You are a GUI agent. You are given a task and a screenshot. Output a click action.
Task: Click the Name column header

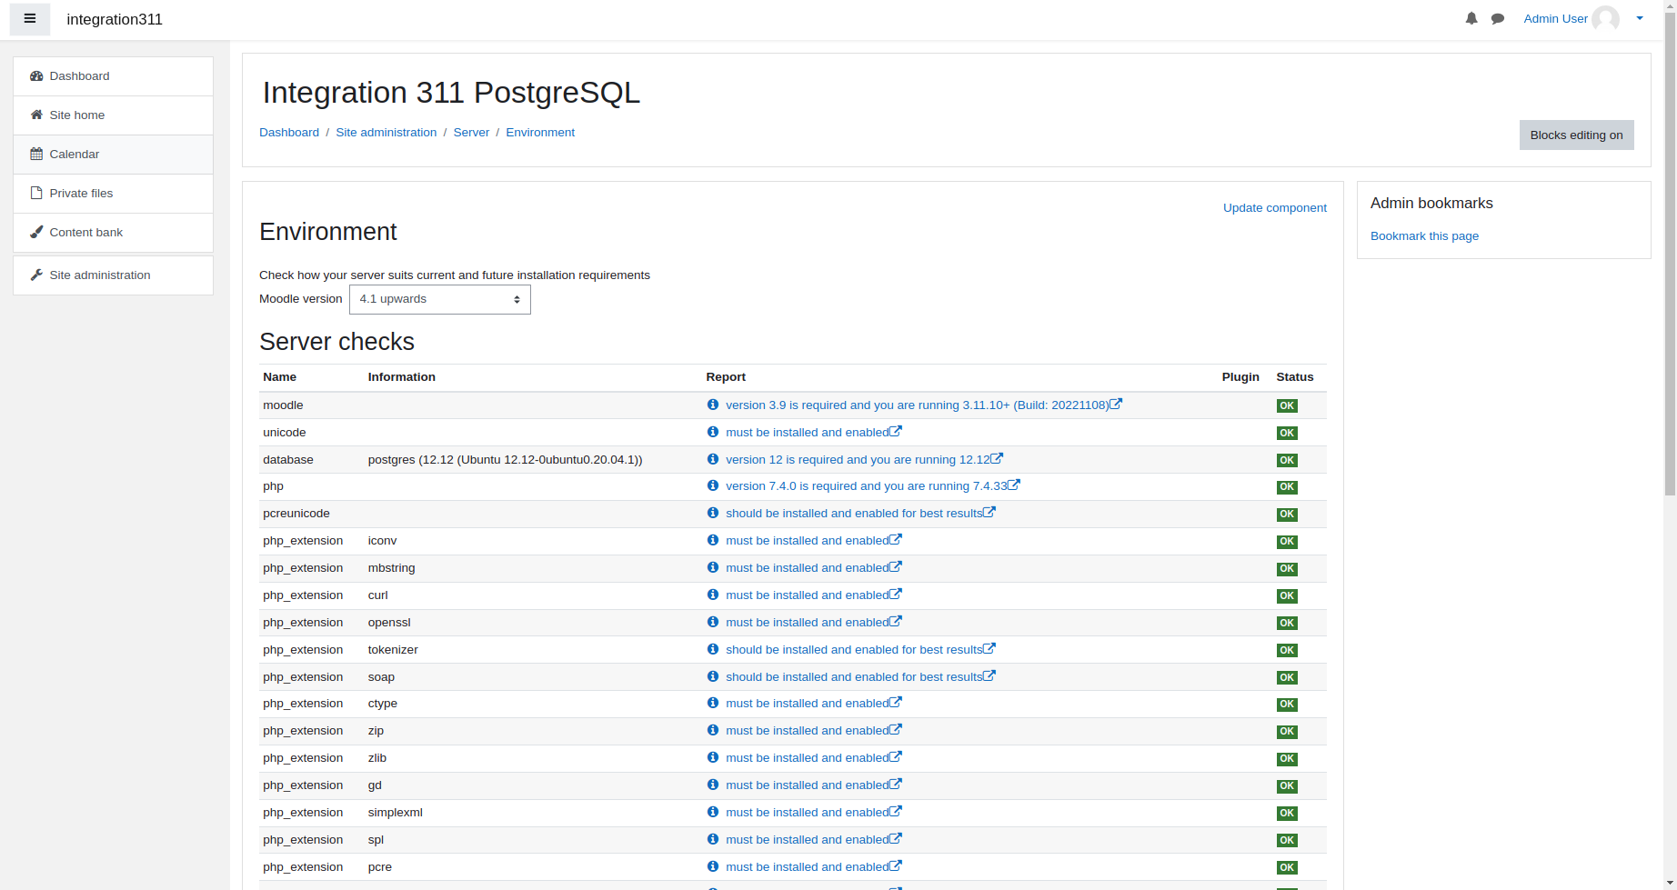pyautogui.click(x=279, y=377)
